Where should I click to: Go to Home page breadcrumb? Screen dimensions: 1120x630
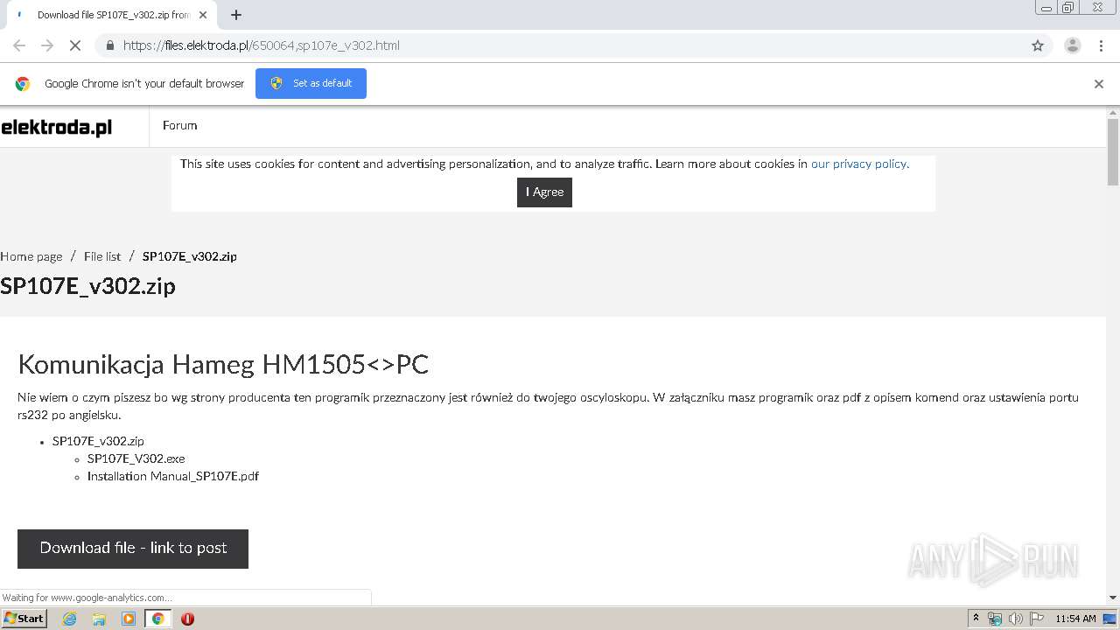(x=31, y=256)
